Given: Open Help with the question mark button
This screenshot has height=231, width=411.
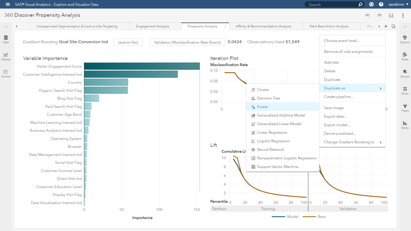Looking at the screenshot, I should coord(380,4).
